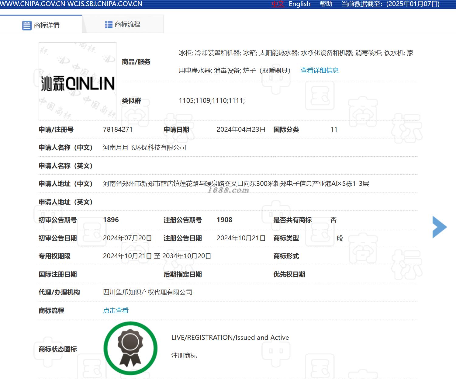Click the 商标类型 value 一般
The image size is (456, 379).
[337, 238]
